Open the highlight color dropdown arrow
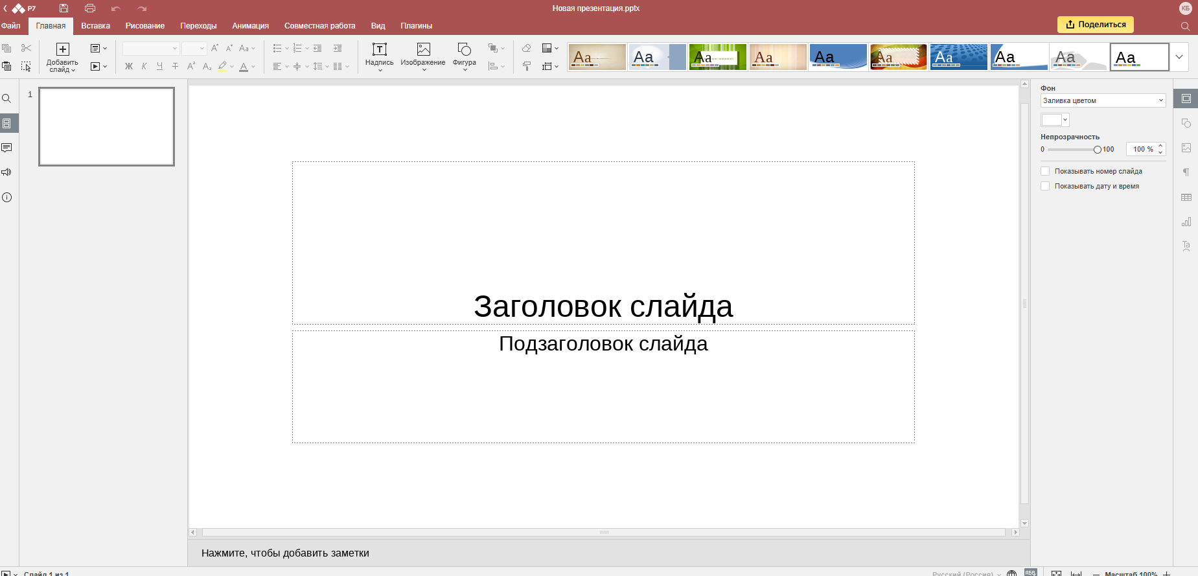 tap(232, 66)
